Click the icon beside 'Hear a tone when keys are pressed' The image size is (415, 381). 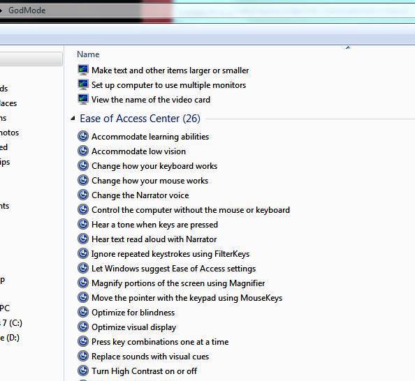pos(83,224)
